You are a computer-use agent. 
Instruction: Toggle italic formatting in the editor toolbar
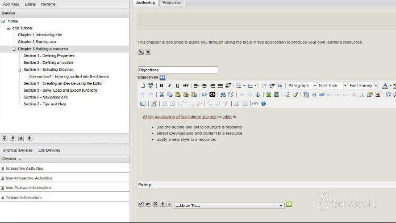(169, 85)
